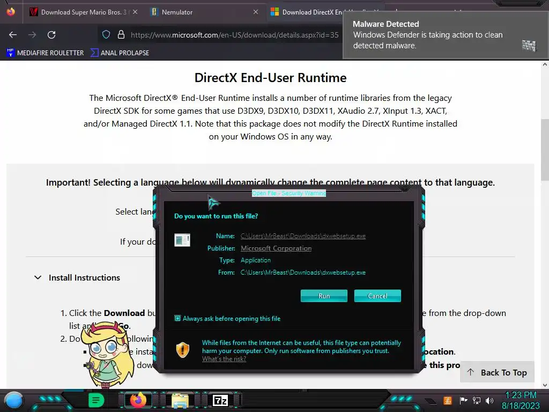
Task: Click the Firefox taskbar icon
Action: coord(138,400)
